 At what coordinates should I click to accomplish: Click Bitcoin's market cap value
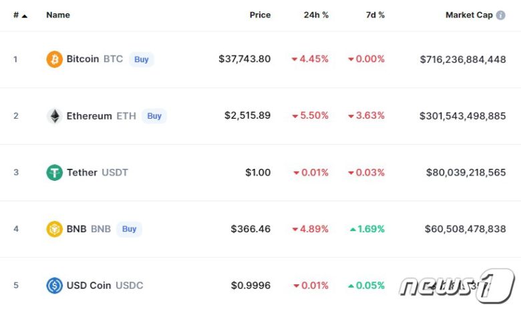[463, 59]
